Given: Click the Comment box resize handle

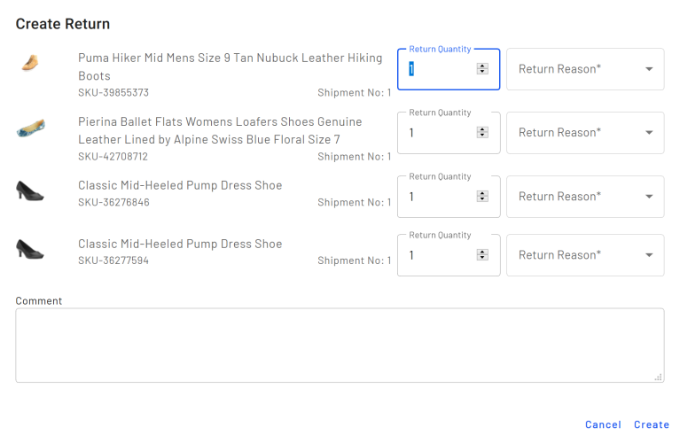Looking at the screenshot, I should [x=658, y=377].
